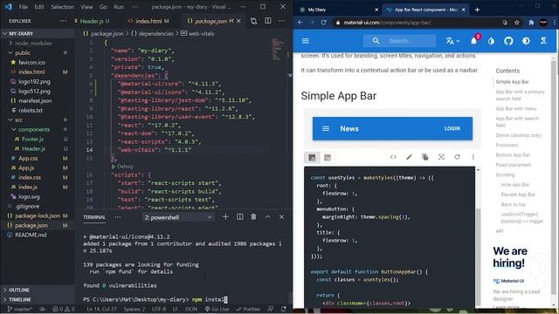Switch to index.html editor tab
Screen dimensions: 559x314
coord(148,21)
